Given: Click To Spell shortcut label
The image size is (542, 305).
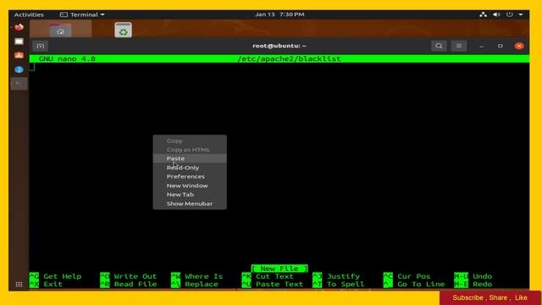Looking at the screenshot, I should (x=346, y=285).
